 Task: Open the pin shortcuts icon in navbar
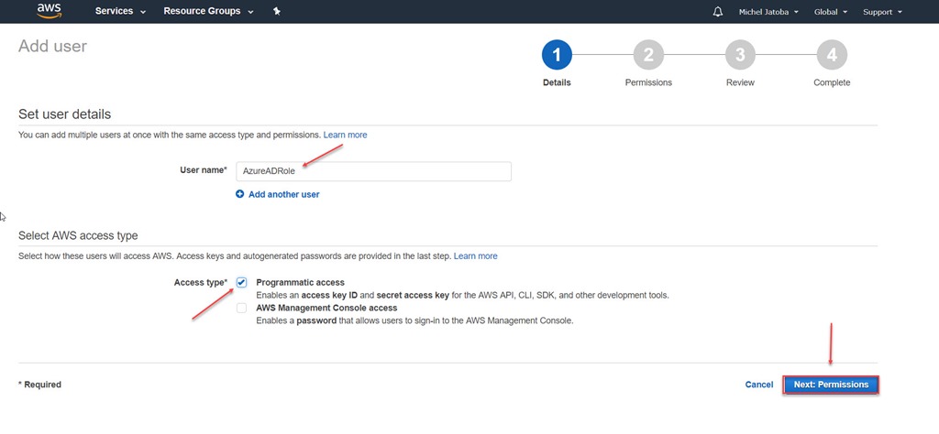[x=277, y=11]
